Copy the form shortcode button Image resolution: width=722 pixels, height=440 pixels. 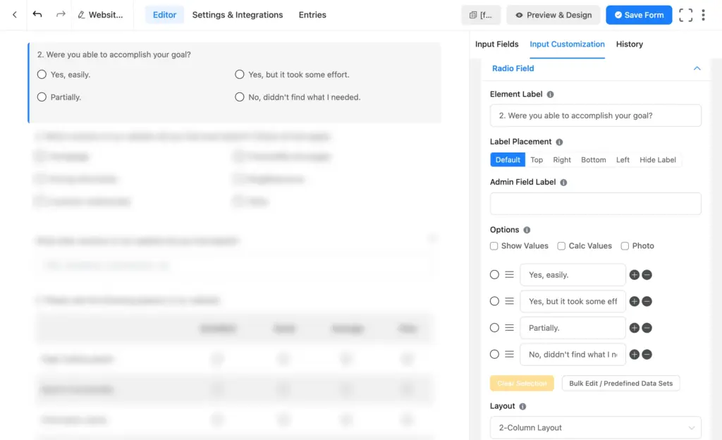click(481, 16)
